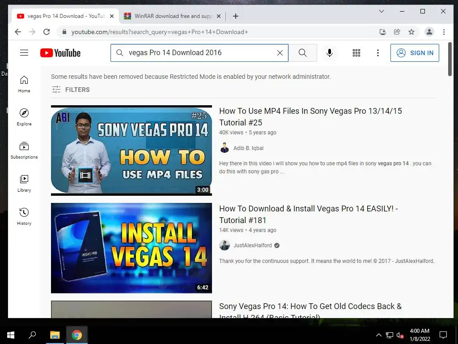Open Sony Vegas Pro 14 MP4 thumbnail
The width and height of the screenshot is (458, 344).
[x=131, y=150]
